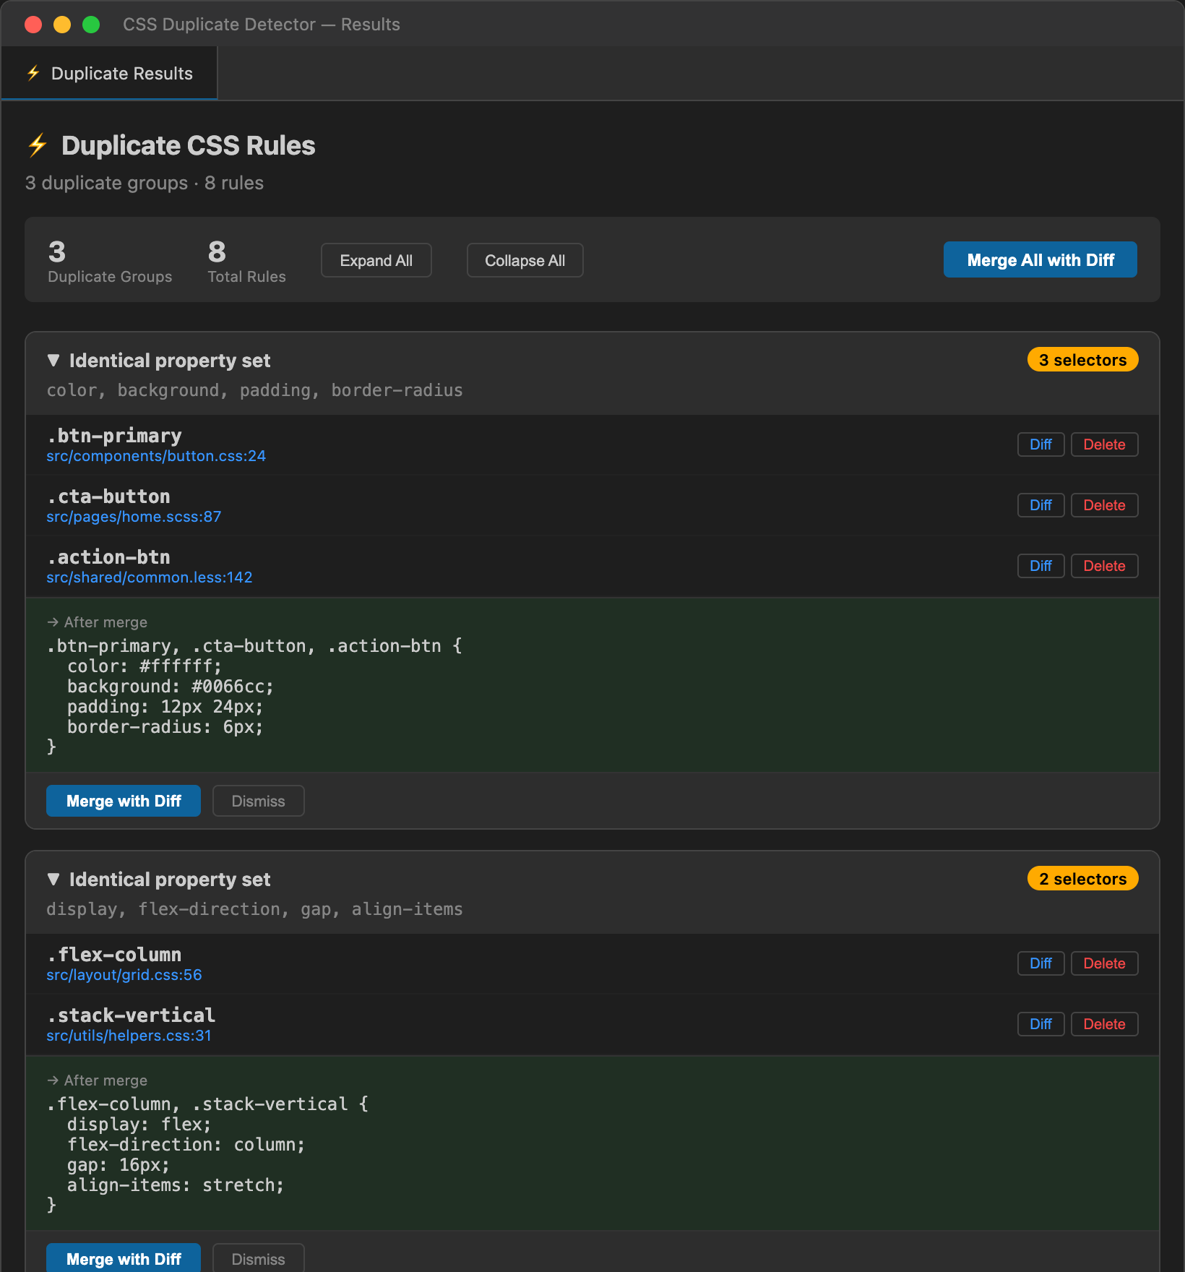Delete the .btn-primary rule
Image resolution: width=1185 pixels, height=1272 pixels.
coord(1105,444)
